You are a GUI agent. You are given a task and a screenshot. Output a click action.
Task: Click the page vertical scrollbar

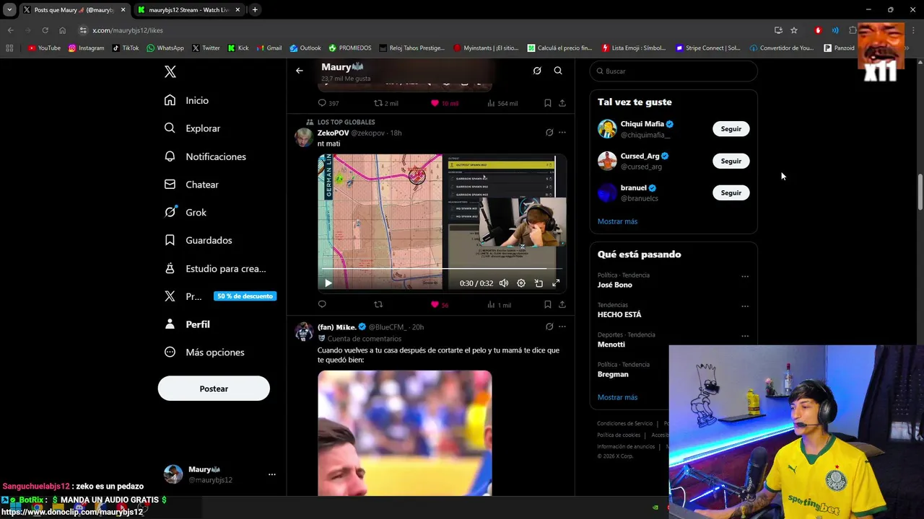[920, 190]
